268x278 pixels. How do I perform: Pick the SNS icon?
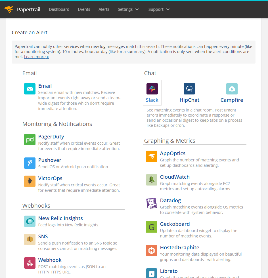click(30, 239)
